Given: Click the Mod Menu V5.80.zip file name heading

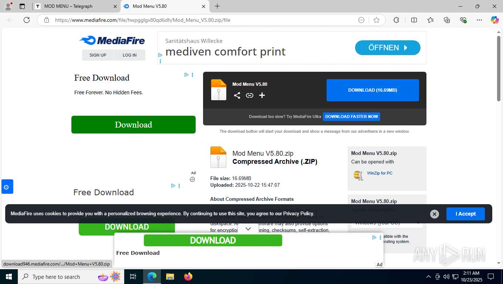Looking at the screenshot, I should (263, 153).
